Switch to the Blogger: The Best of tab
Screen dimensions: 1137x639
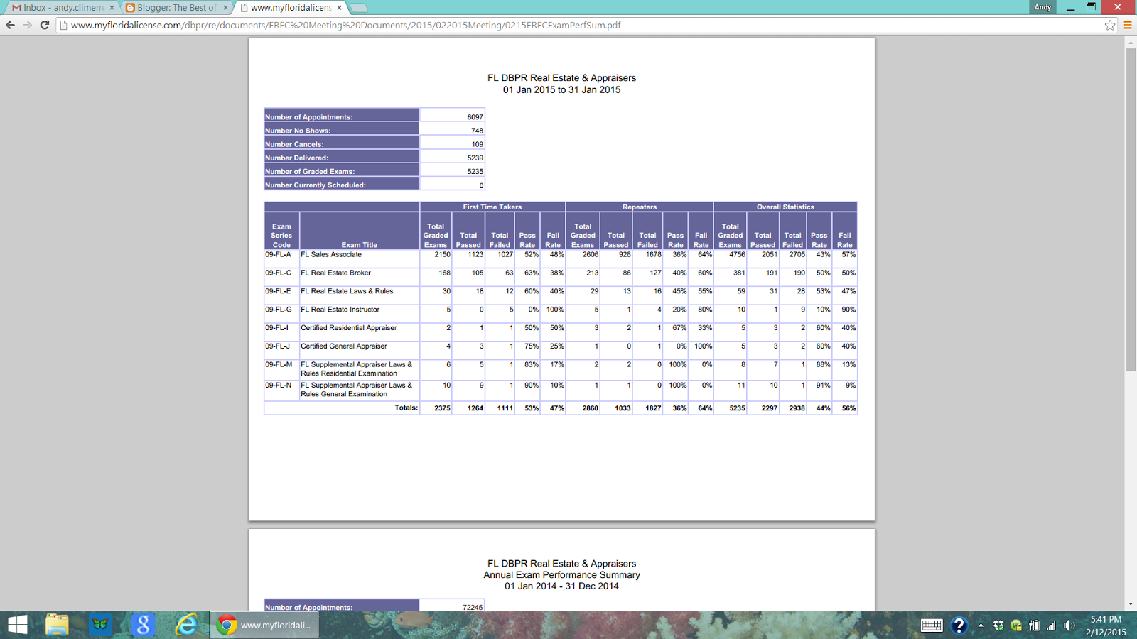(x=176, y=8)
